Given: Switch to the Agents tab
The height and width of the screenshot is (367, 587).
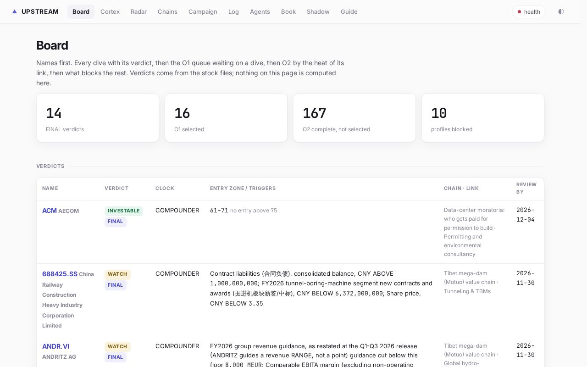Looking at the screenshot, I should pos(260,11).
